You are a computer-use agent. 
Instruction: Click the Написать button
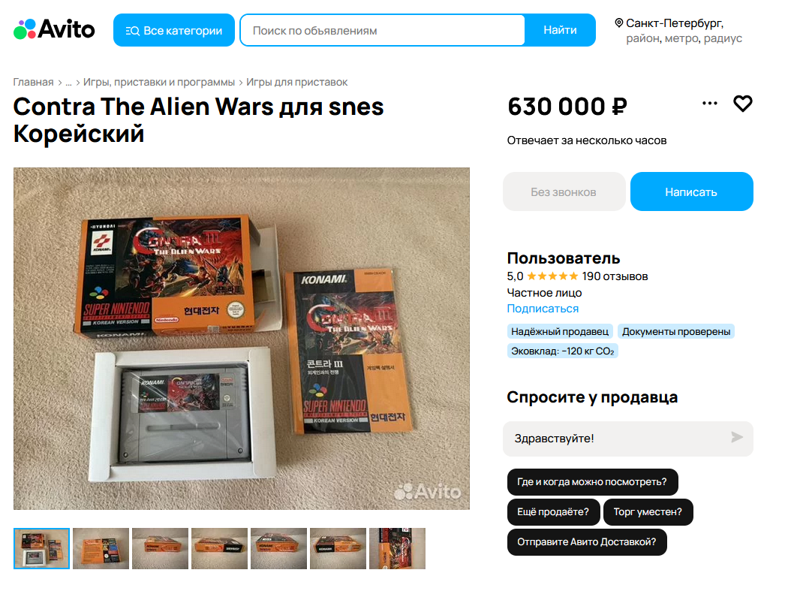tap(692, 191)
